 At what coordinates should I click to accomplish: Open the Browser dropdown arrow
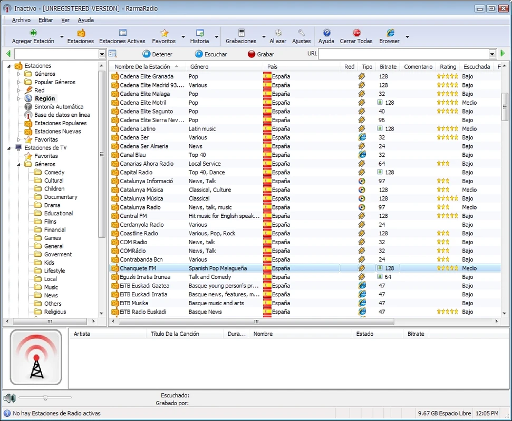(407, 37)
